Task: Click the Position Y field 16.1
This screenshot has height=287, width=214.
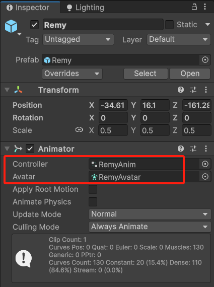Action: (x=155, y=105)
